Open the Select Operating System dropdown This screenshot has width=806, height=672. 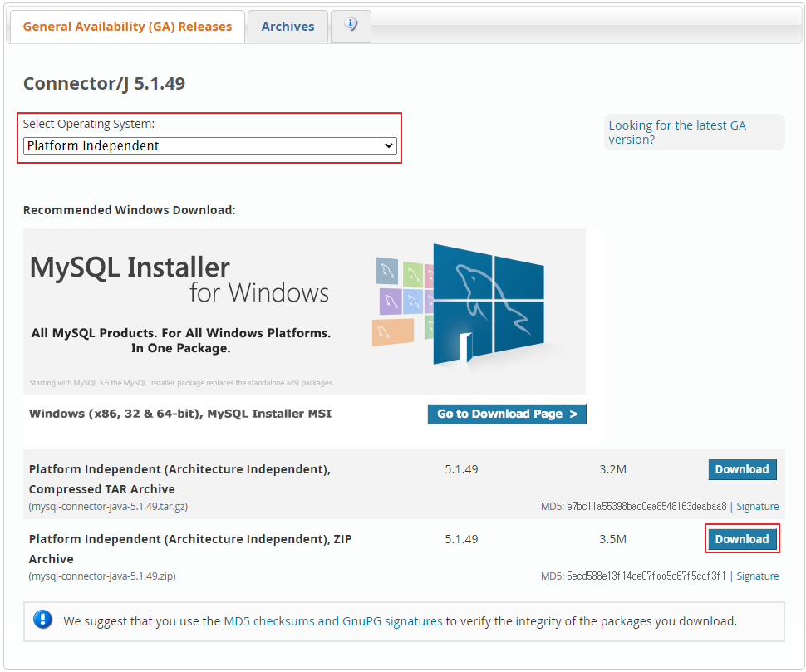click(209, 146)
